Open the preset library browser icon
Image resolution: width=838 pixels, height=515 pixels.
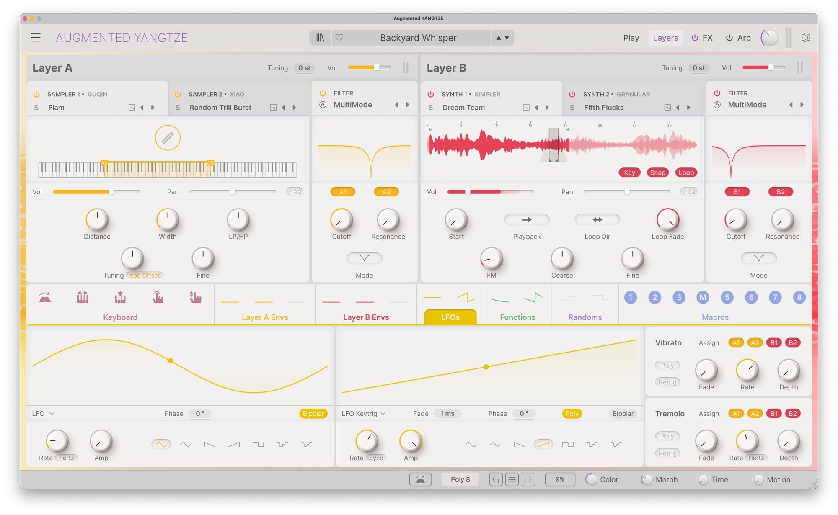point(320,38)
